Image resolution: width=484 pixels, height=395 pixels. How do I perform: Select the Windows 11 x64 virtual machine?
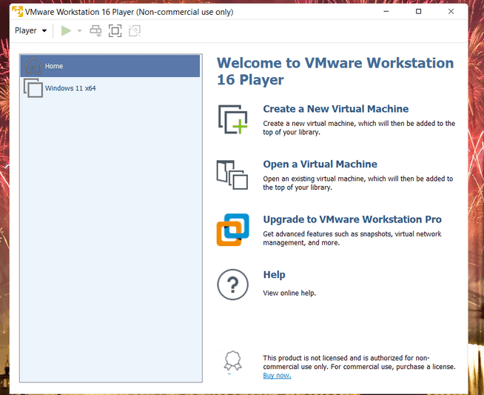(x=110, y=88)
